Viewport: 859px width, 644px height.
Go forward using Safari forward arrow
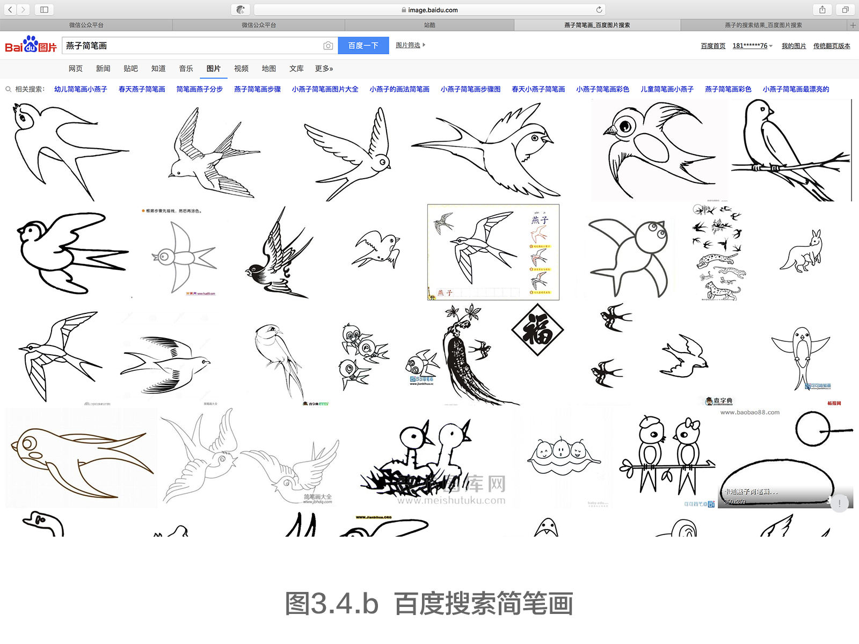pos(23,10)
